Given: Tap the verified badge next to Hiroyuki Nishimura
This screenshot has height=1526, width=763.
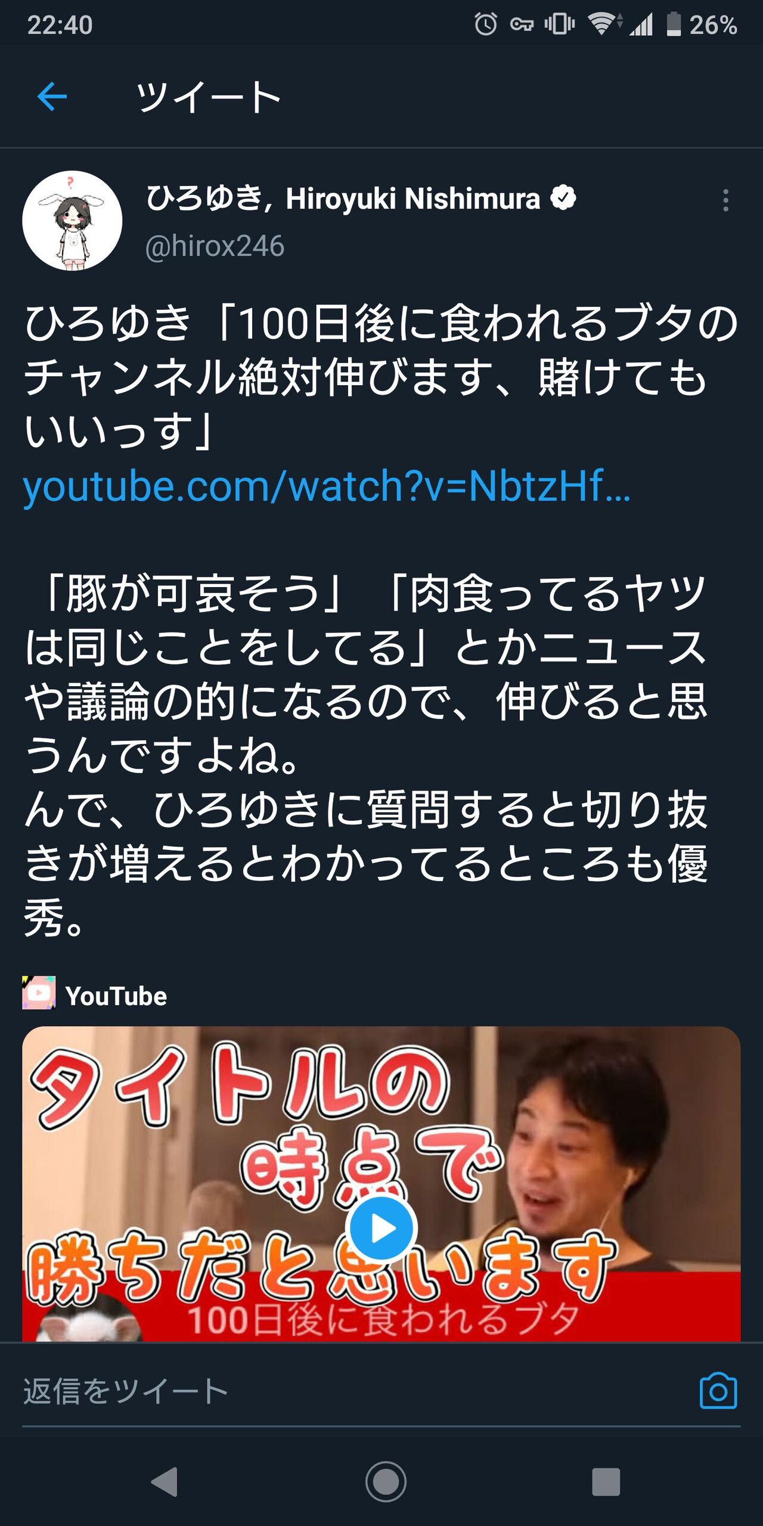Looking at the screenshot, I should pyautogui.click(x=563, y=198).
